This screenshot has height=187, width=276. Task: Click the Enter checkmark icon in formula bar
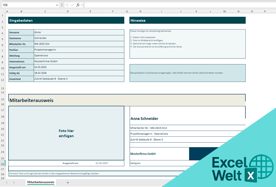pos(72,5)
